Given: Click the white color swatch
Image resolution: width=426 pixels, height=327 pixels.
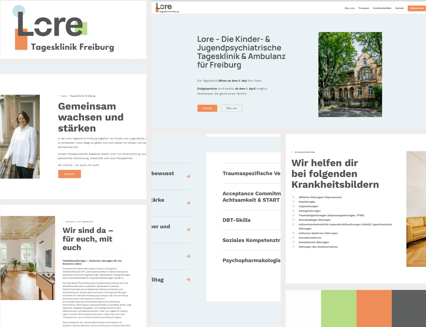Looking at the screenshot, I should pos(303,308).
